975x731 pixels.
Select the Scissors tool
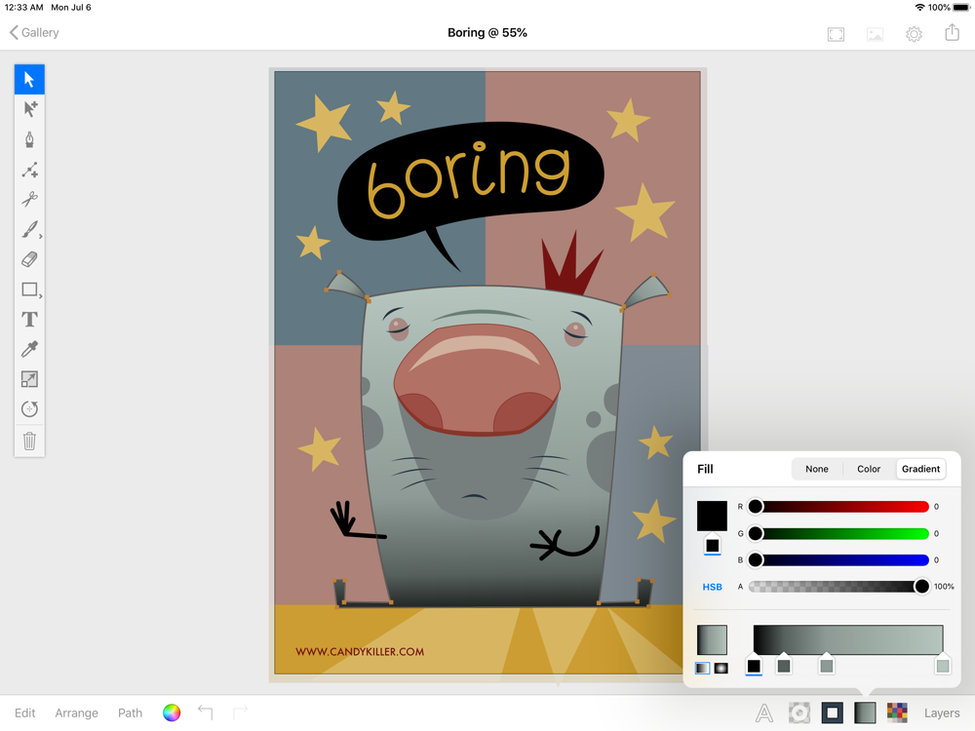(29, 199)
